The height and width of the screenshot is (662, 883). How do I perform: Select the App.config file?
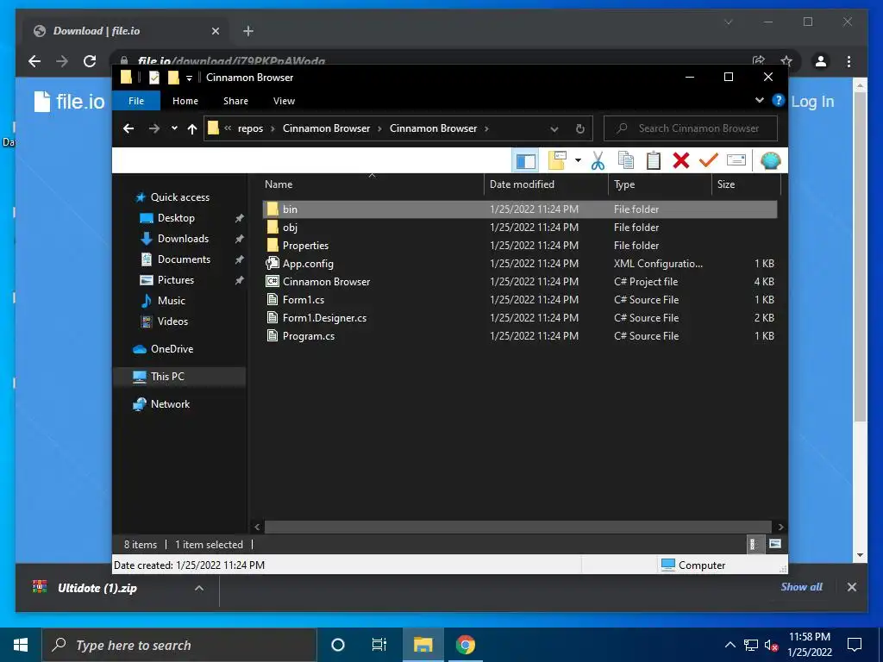pos(520,264)
